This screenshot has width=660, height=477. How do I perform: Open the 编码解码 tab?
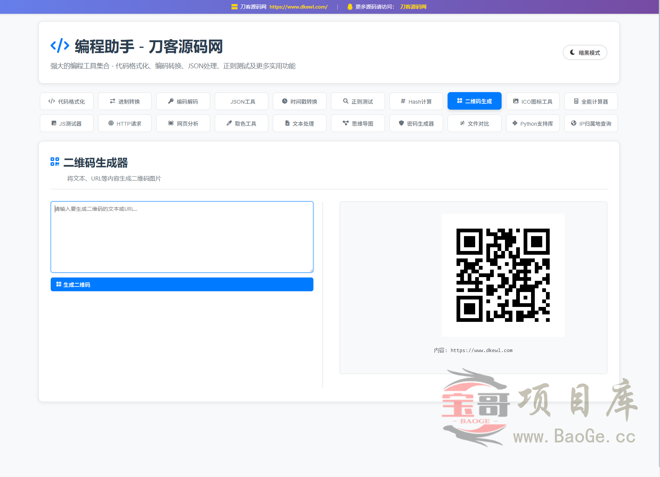click(x=183, y=101)
